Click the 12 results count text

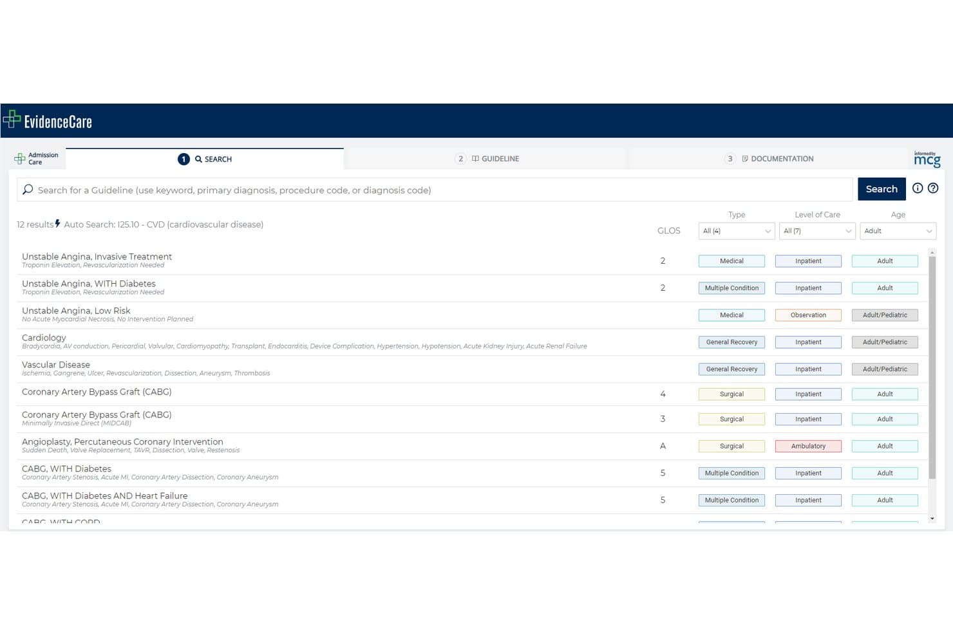point(35,225)
